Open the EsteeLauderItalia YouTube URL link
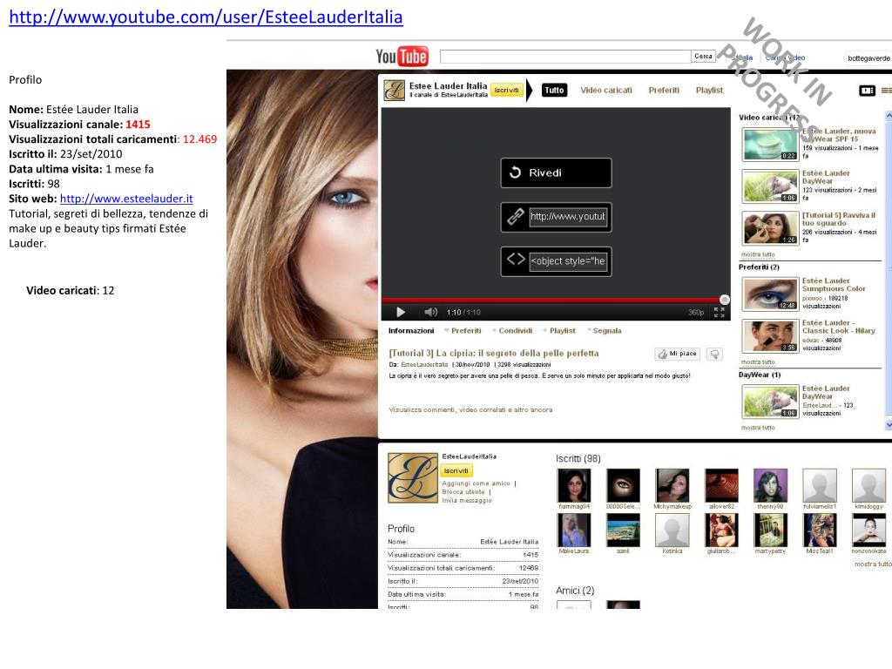Screen dimensions: 892x669 tap(206, 17)
